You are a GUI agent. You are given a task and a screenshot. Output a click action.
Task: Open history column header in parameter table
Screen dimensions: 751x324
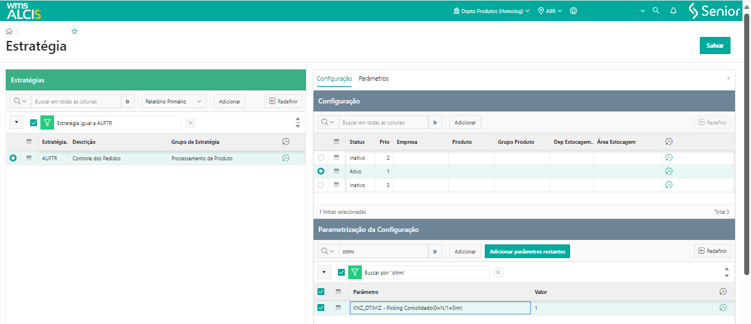[x=723, y=292]
